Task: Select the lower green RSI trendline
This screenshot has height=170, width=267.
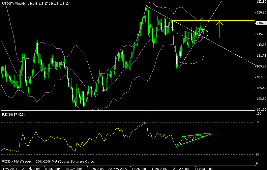Action: [194, 140]
